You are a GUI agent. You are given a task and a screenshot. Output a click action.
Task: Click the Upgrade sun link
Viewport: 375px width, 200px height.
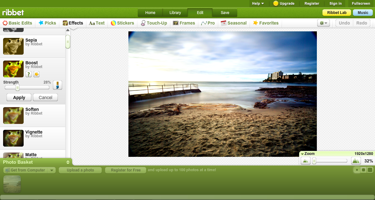(284, 3)
